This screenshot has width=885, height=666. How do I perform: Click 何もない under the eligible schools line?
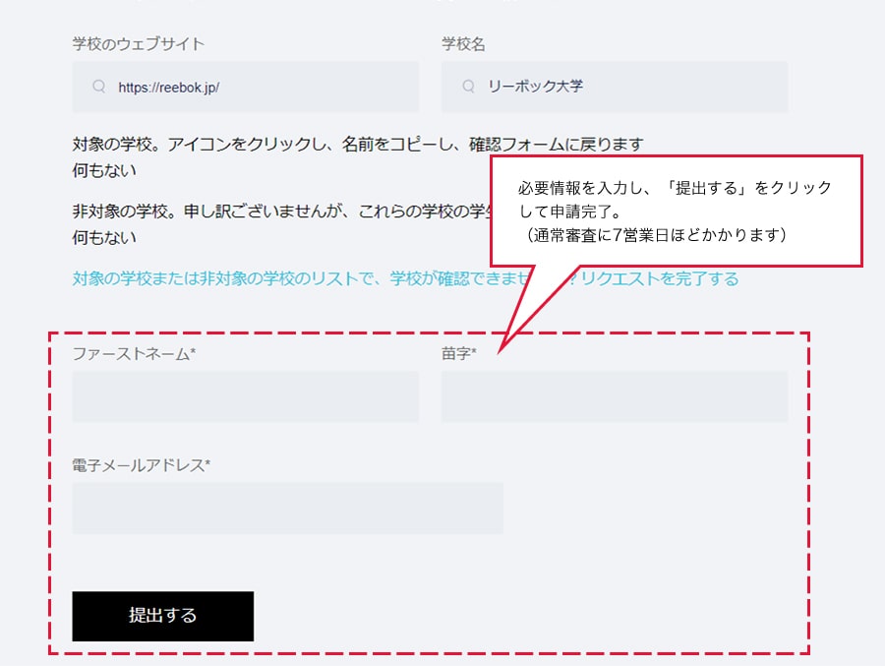pyautogui.click(x=104, y=170)
